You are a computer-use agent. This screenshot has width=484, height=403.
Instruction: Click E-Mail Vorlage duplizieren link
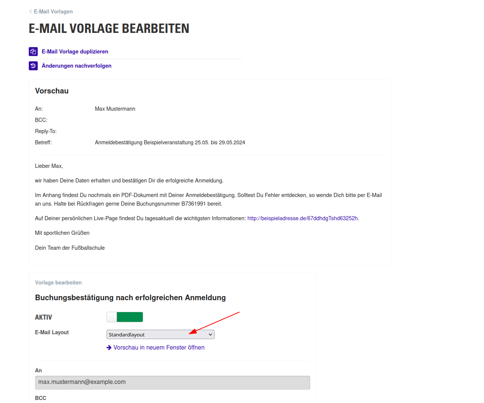pyautogui.click(x=75, y=52)
